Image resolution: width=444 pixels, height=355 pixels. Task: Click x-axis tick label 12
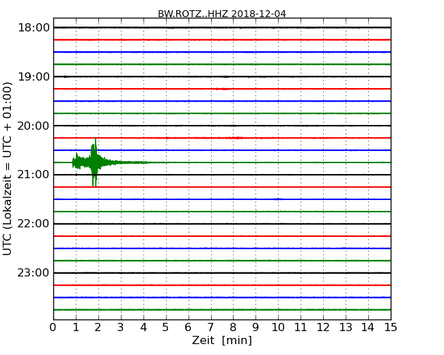323,328
